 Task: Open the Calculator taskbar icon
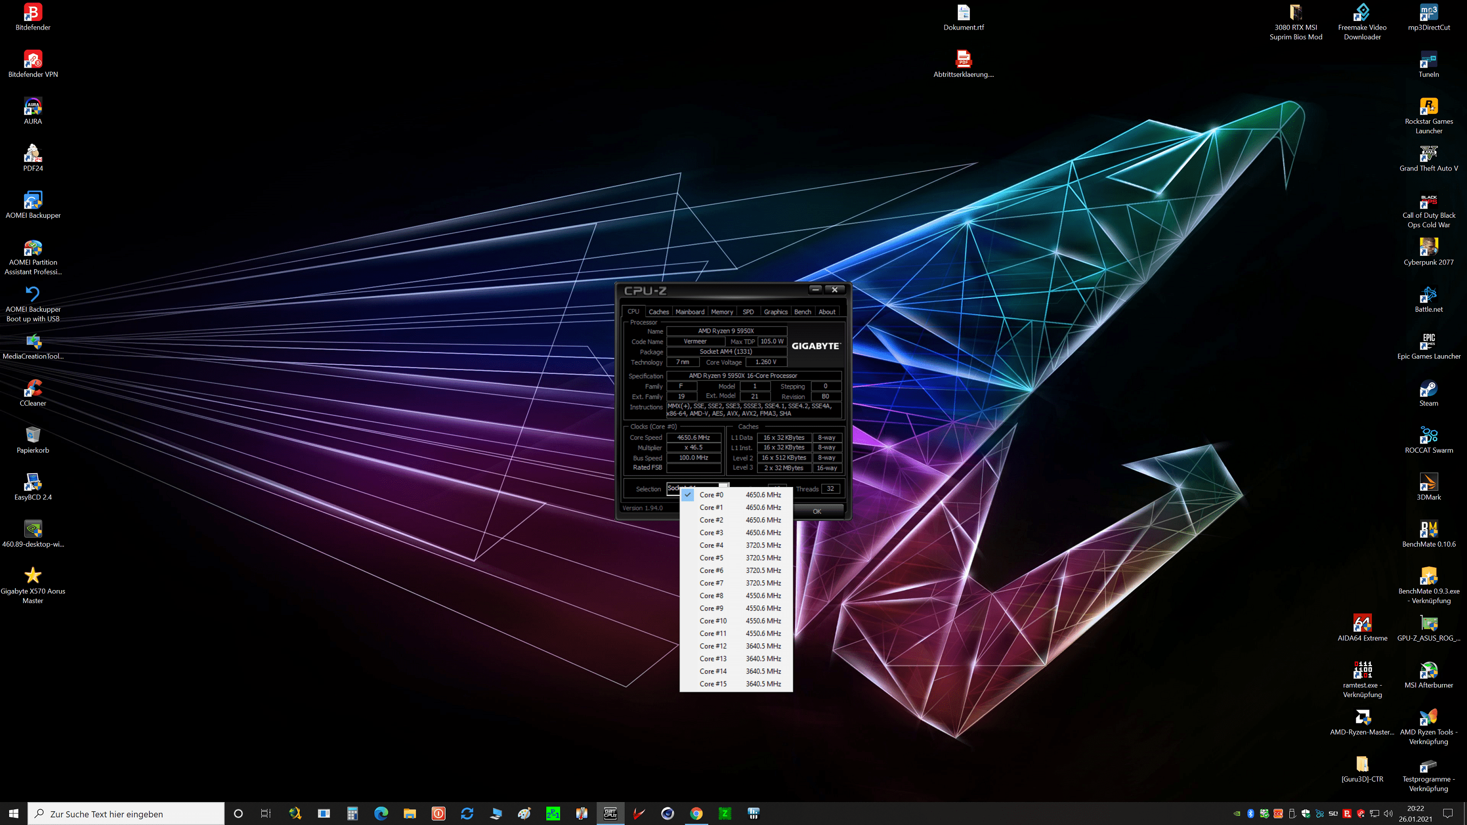[x=352, y=813]
